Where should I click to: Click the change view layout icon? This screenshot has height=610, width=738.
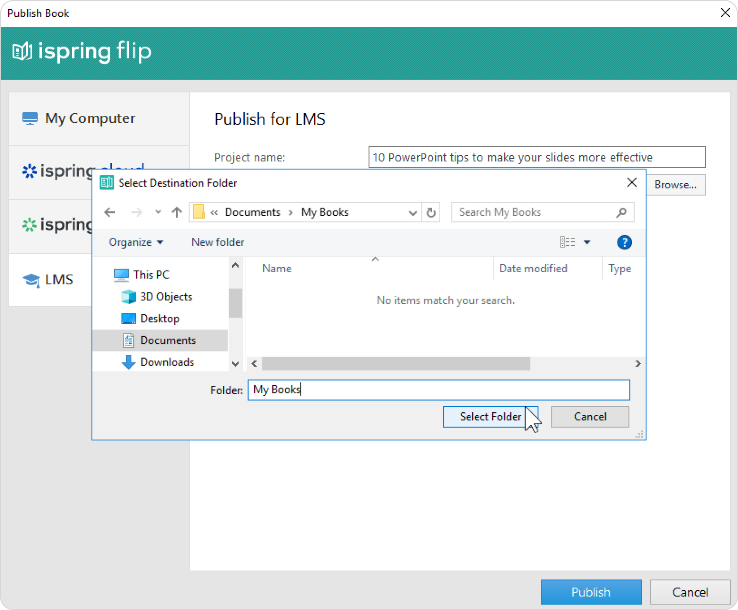568,242
